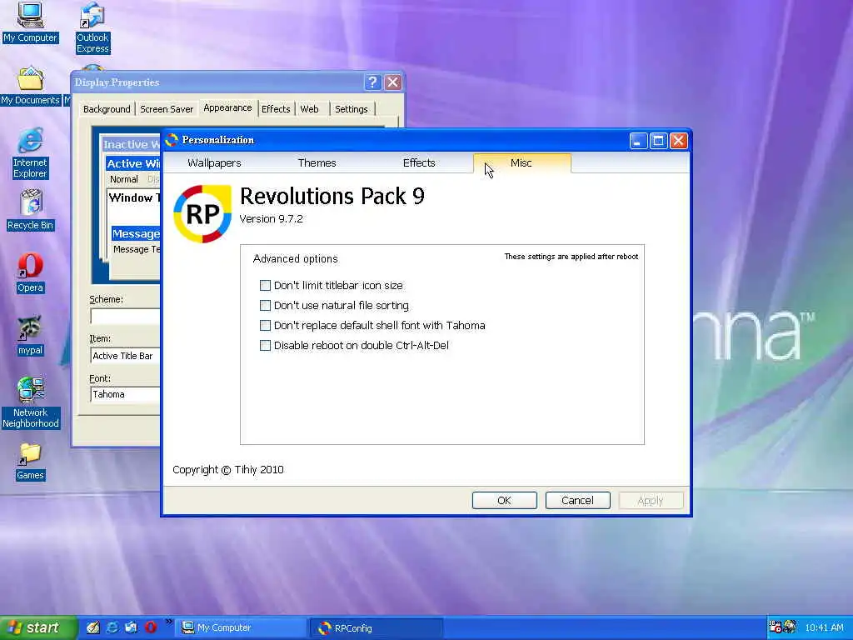The width and height of the screenshot is (853, 640).
Task: Click the Display Properties help question button
Action: coord(372,82)
